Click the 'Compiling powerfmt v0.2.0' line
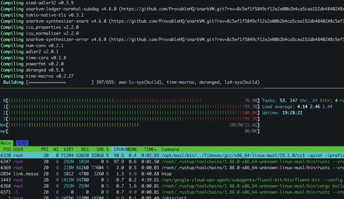The image size is (344, 199). [x=32, y=64]
